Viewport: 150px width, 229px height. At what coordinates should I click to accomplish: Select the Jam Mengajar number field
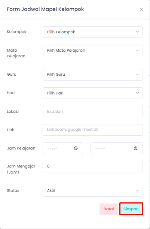(93, 167)
